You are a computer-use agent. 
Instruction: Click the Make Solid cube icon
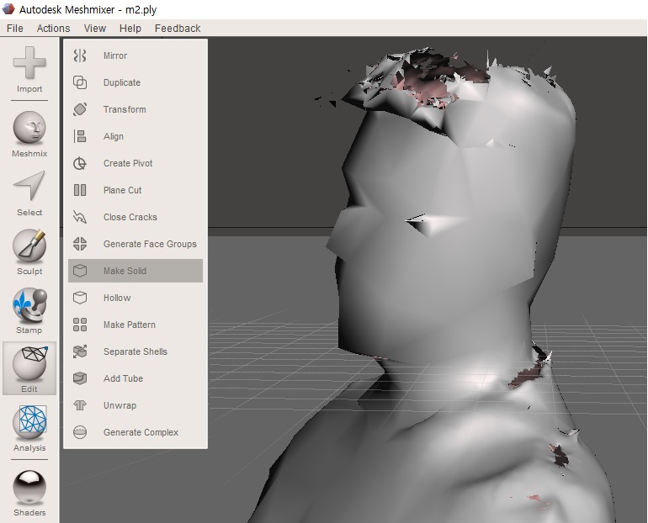pos(80,271)
